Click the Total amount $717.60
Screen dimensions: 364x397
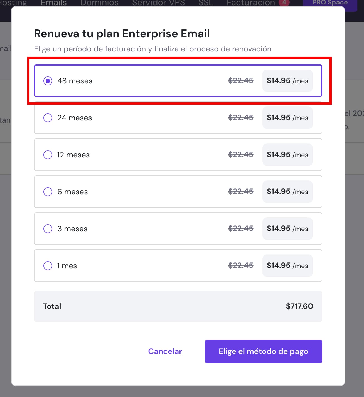(x=299, y=306)
